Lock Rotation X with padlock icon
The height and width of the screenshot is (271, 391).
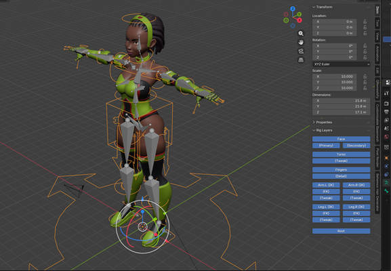point(365,46)
